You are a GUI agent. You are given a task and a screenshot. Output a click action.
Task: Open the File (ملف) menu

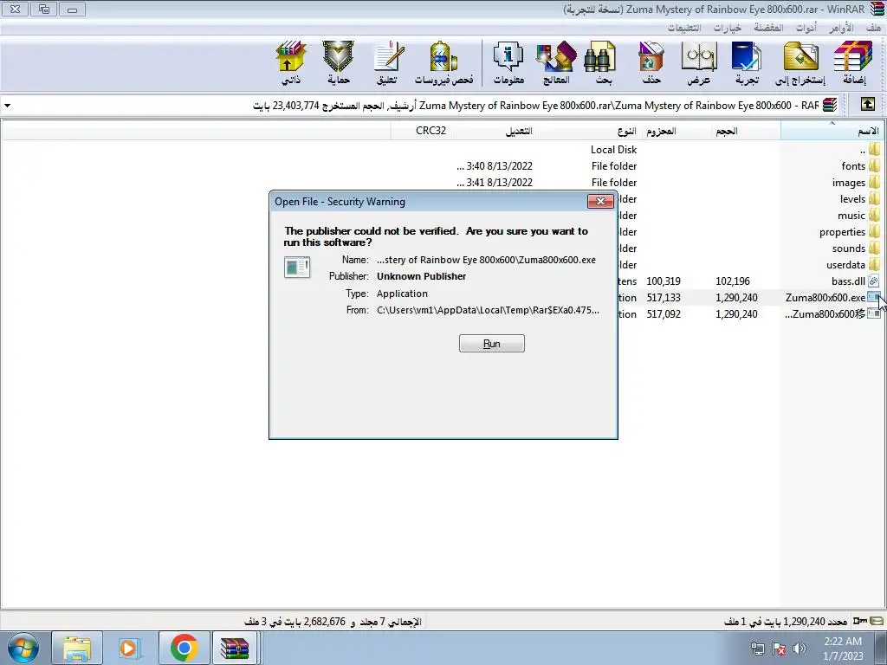pos(873,28)
